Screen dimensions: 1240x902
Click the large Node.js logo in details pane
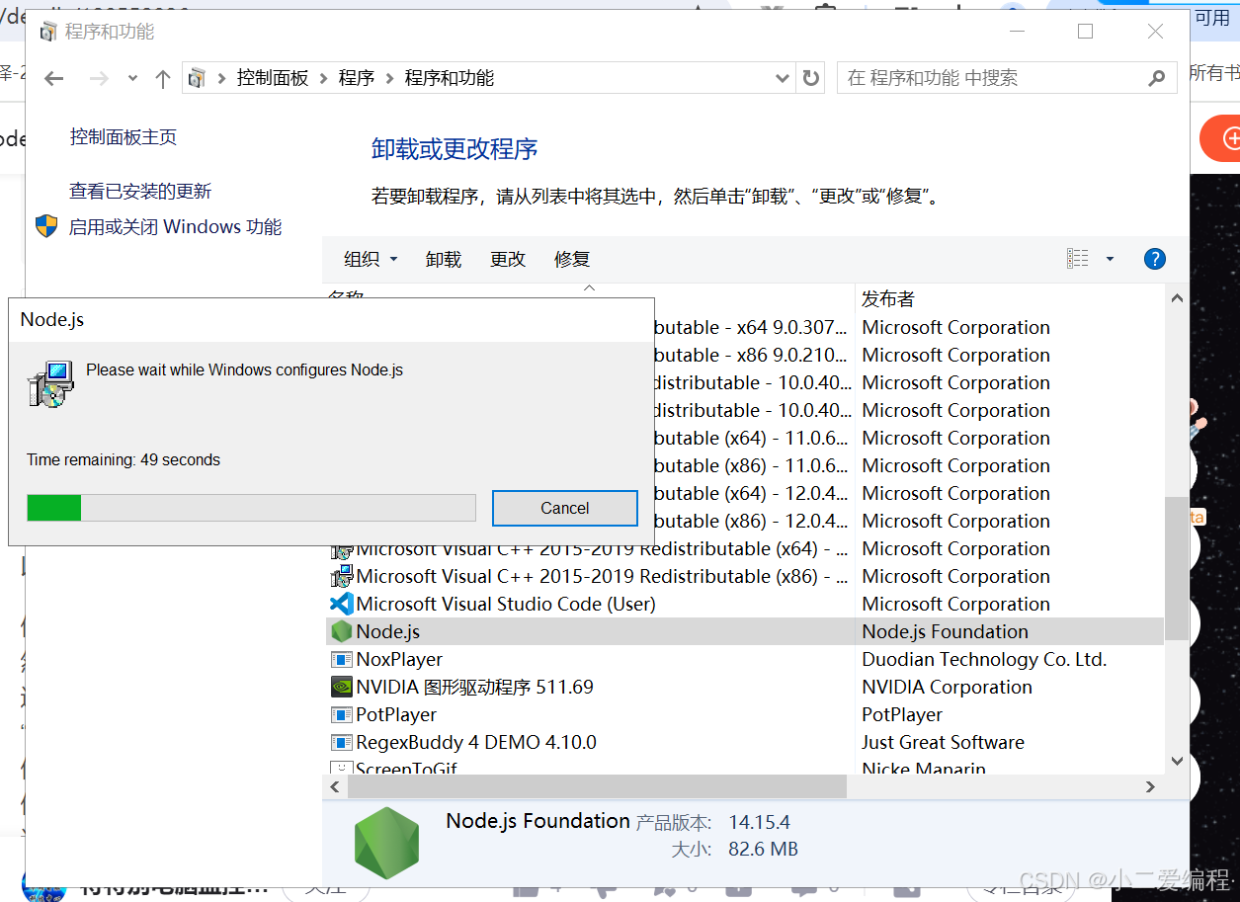[386, 843]
